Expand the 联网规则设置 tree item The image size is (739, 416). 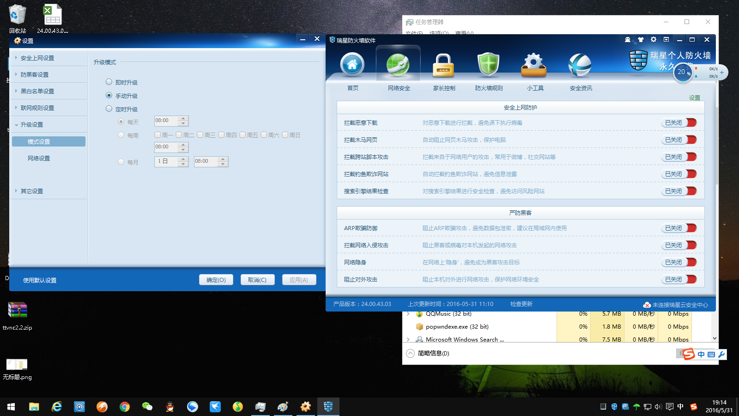[16, 108]
